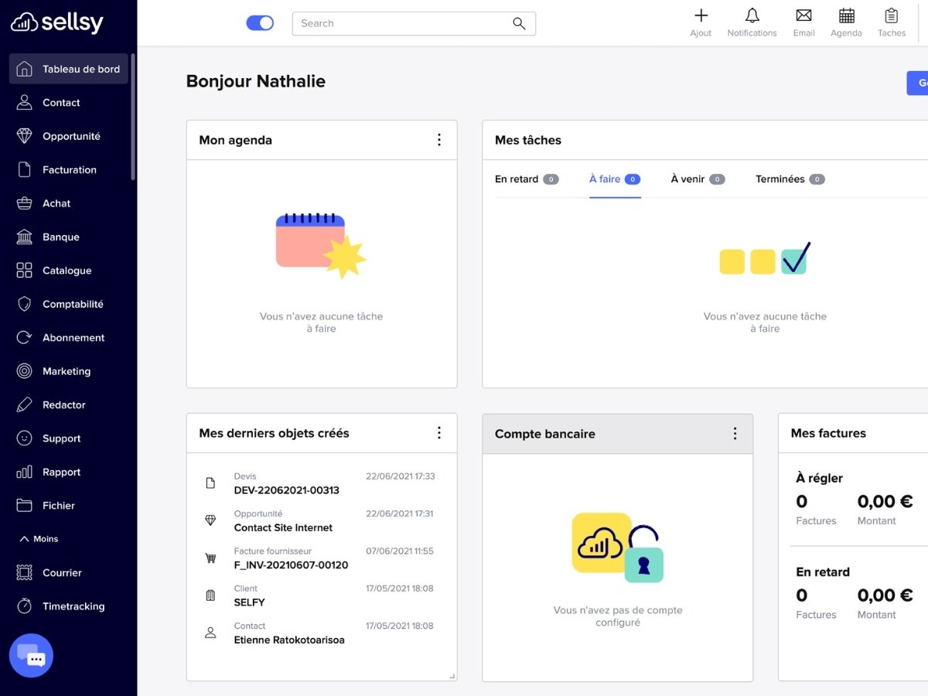Switch to the En retard tab
The image size is (928, 696).
527,179
